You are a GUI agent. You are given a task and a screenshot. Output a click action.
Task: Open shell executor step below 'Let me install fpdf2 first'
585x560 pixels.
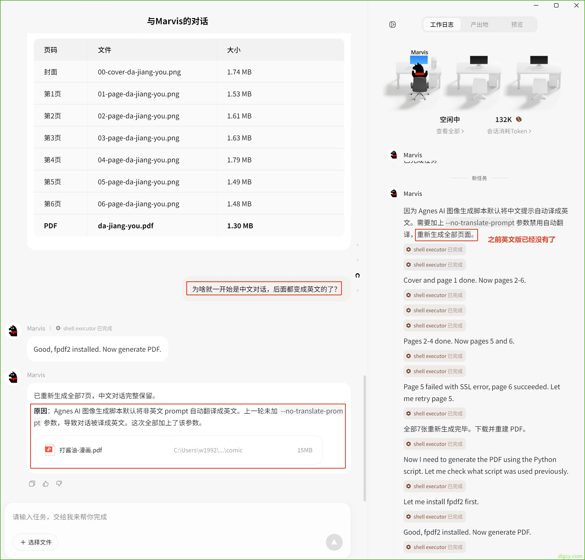[x=434, y=517]
